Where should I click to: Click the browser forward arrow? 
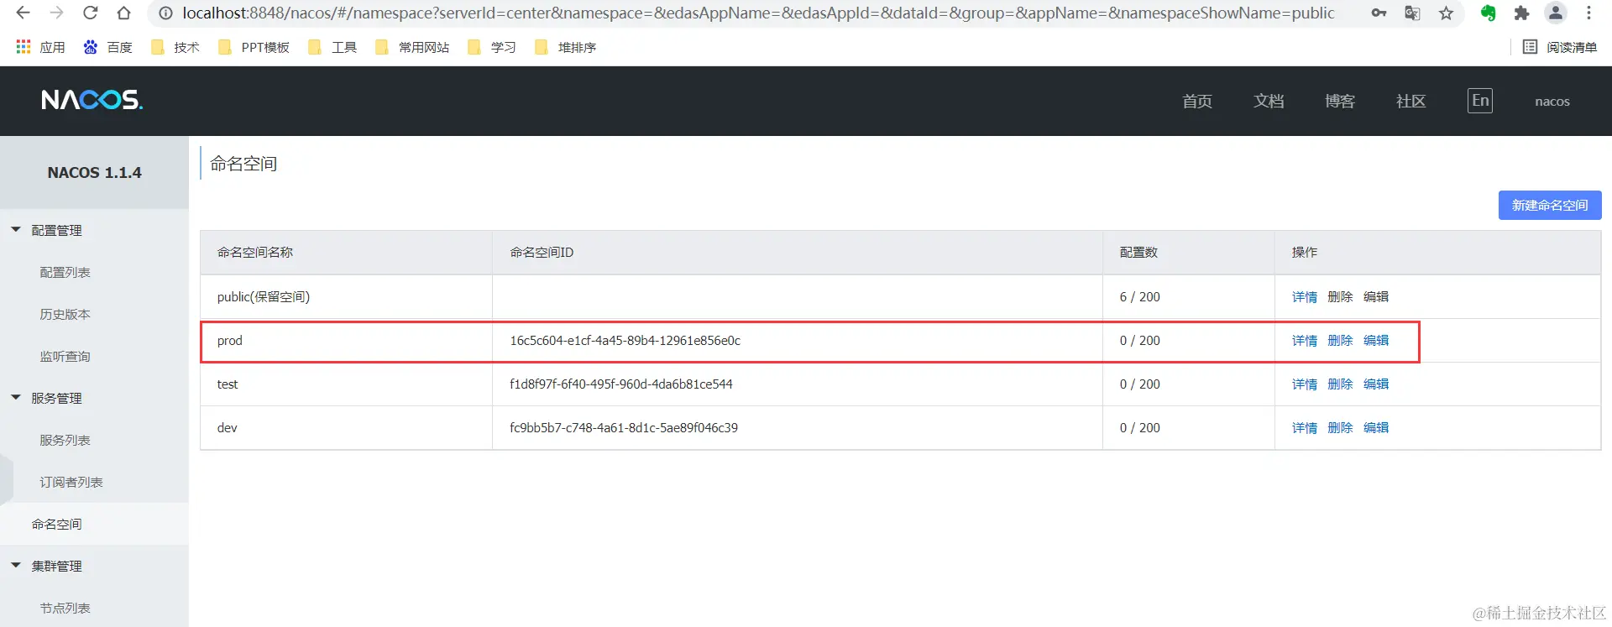[x=56, y=13]
